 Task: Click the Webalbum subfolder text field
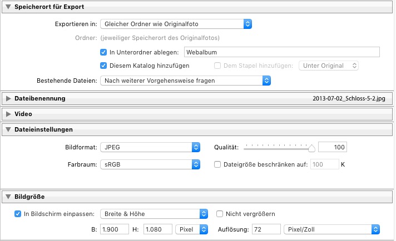[x=281, y=52]
